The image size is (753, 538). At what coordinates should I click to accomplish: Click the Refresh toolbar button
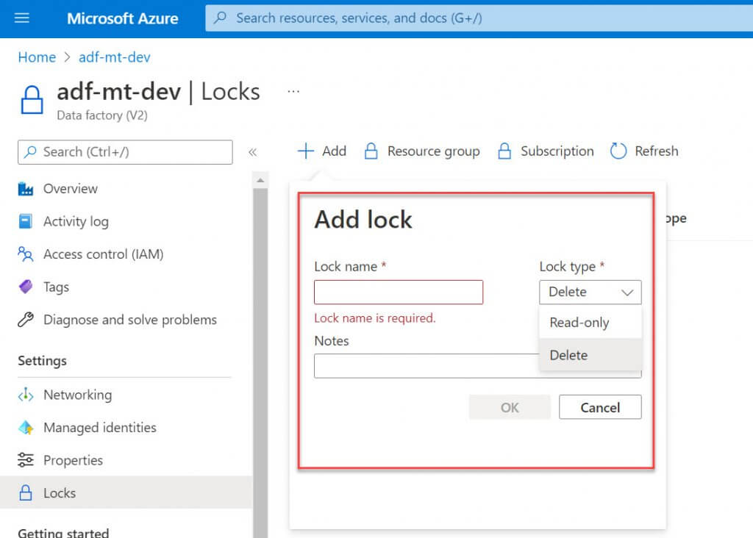pos(645,151)
